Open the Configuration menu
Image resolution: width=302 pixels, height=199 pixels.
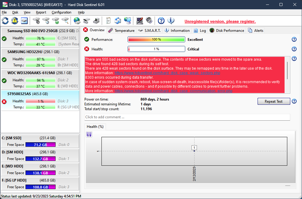pyautogui.click(x=62, y=12)
